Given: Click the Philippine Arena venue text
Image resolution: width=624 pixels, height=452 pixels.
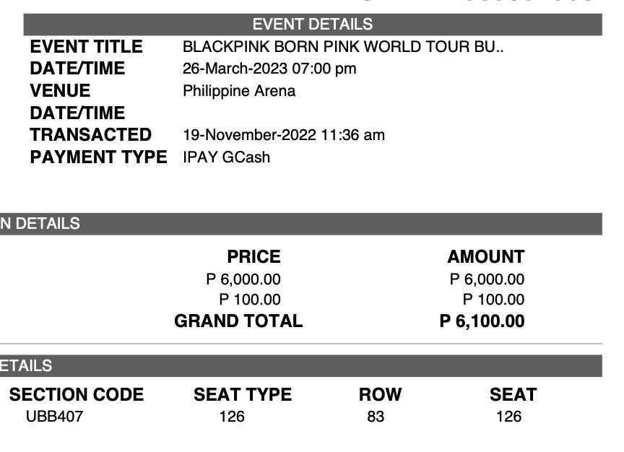Looking at the screenshot, I should [x=239, y=91].
